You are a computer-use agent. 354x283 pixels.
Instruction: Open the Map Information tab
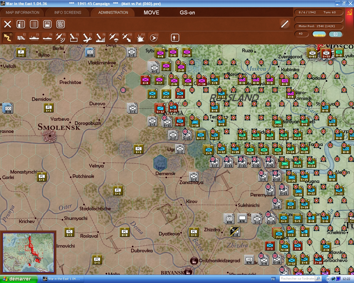[22, 12]
